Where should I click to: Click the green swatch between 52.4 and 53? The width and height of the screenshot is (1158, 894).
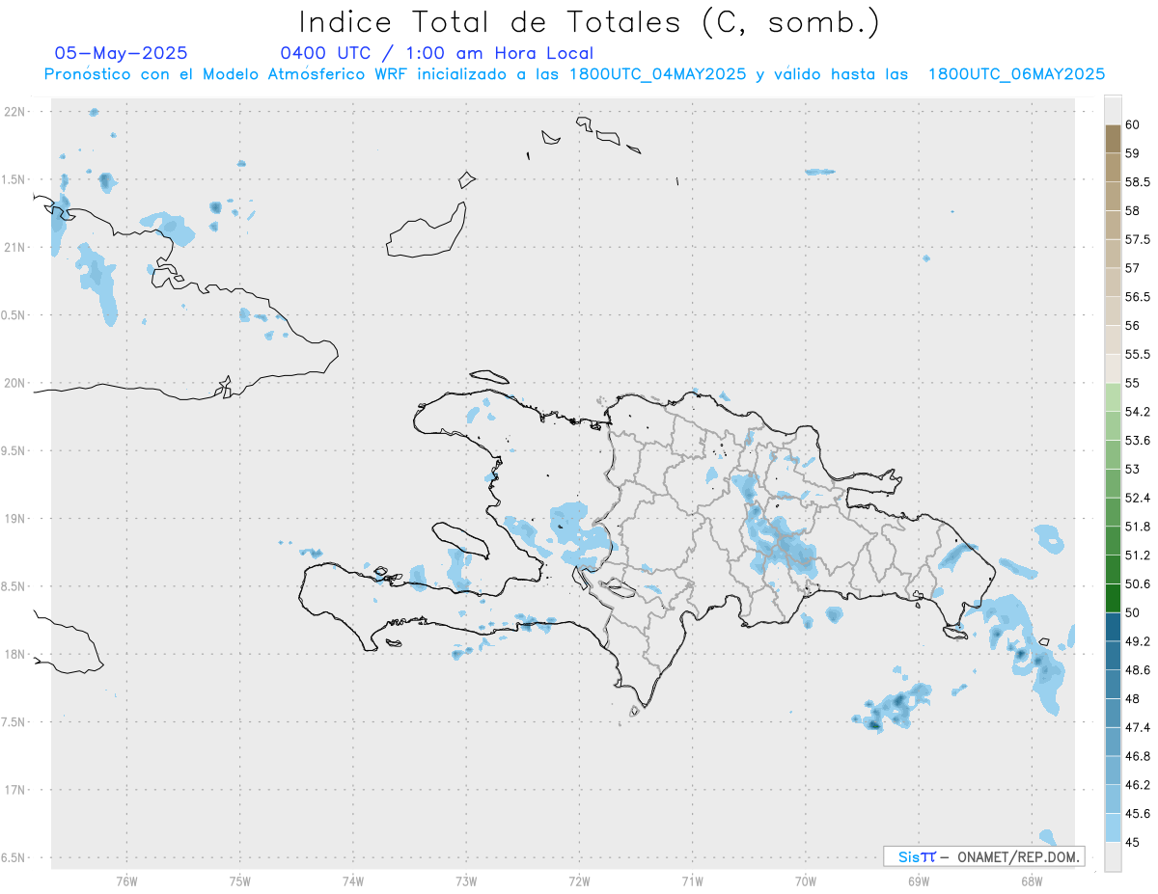point(1113,483)
